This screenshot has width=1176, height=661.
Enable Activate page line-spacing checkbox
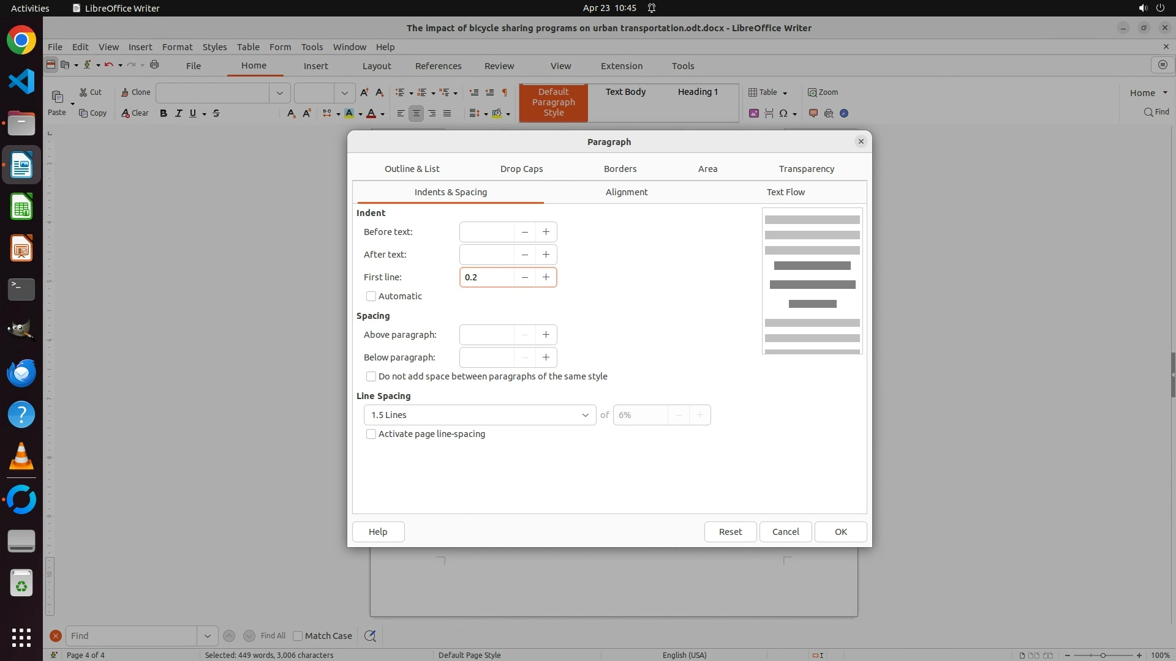coord(371,434)
